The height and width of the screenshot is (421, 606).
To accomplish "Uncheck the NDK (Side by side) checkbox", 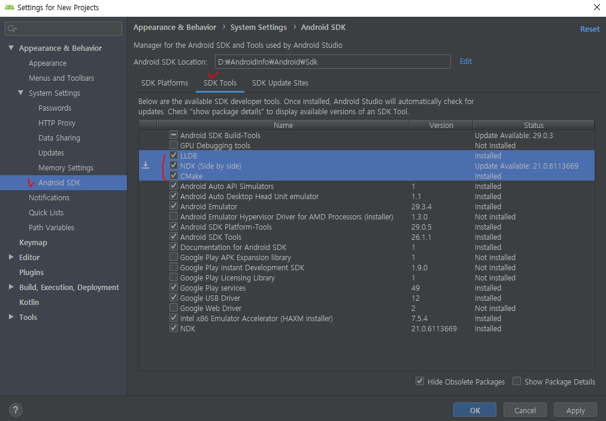I will click(174, 166).
